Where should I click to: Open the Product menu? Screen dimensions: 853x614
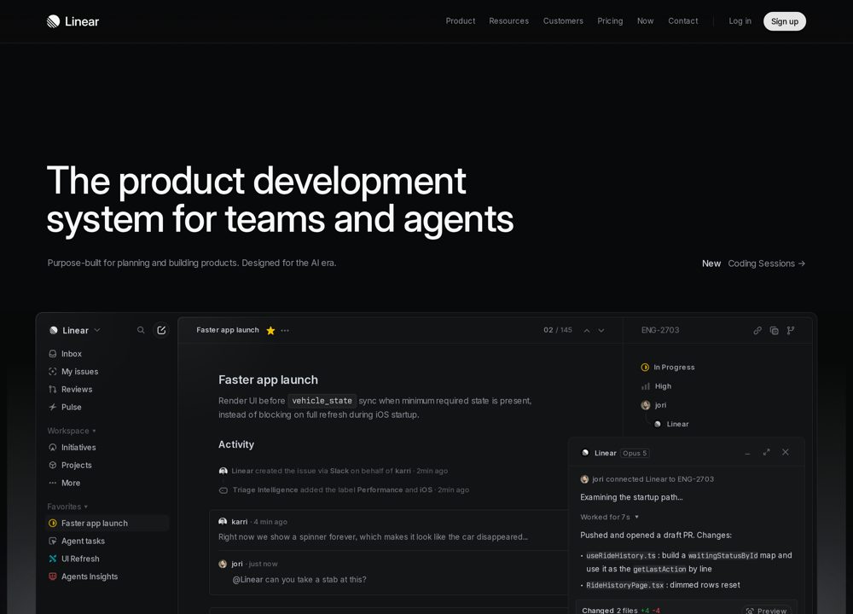point(461,21)
